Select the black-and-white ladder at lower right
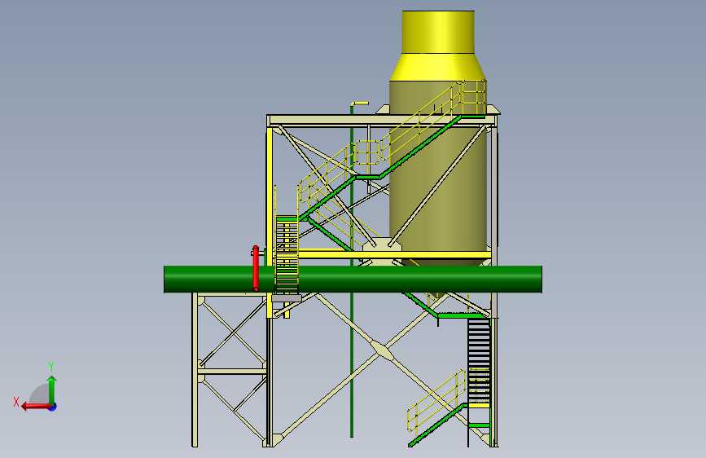 click(479, 361)
